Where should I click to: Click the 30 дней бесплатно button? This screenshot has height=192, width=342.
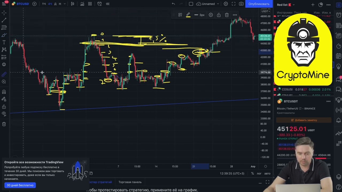(x=20, y=185)
